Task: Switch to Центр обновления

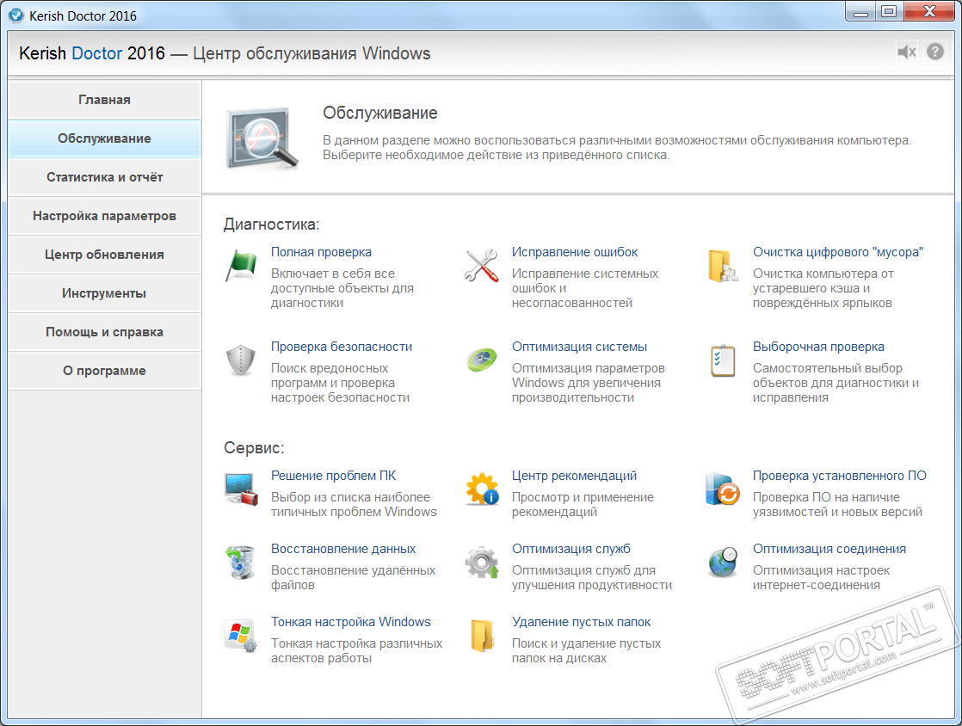Action: click(104, 255)
